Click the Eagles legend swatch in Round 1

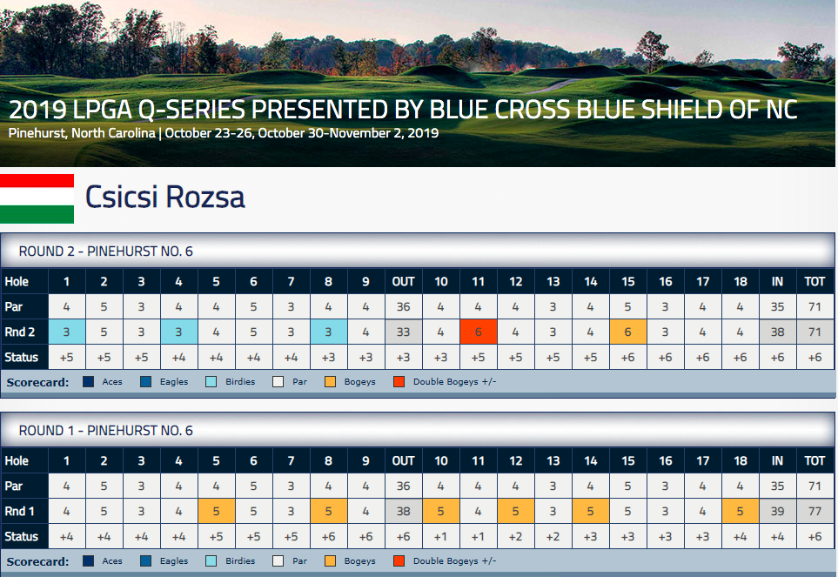(x=145, y=561)
